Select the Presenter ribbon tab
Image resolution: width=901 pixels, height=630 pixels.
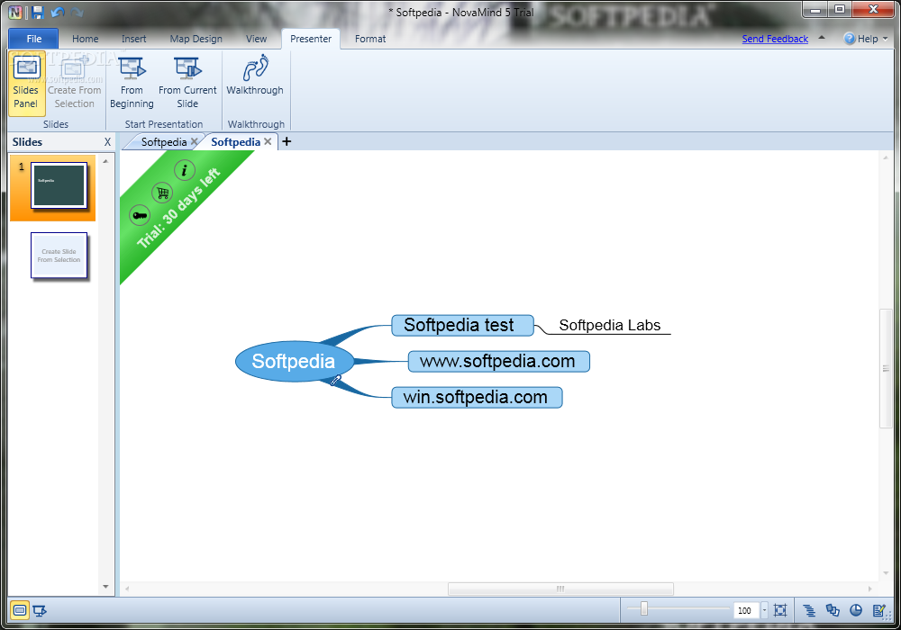tap(311, 39)
